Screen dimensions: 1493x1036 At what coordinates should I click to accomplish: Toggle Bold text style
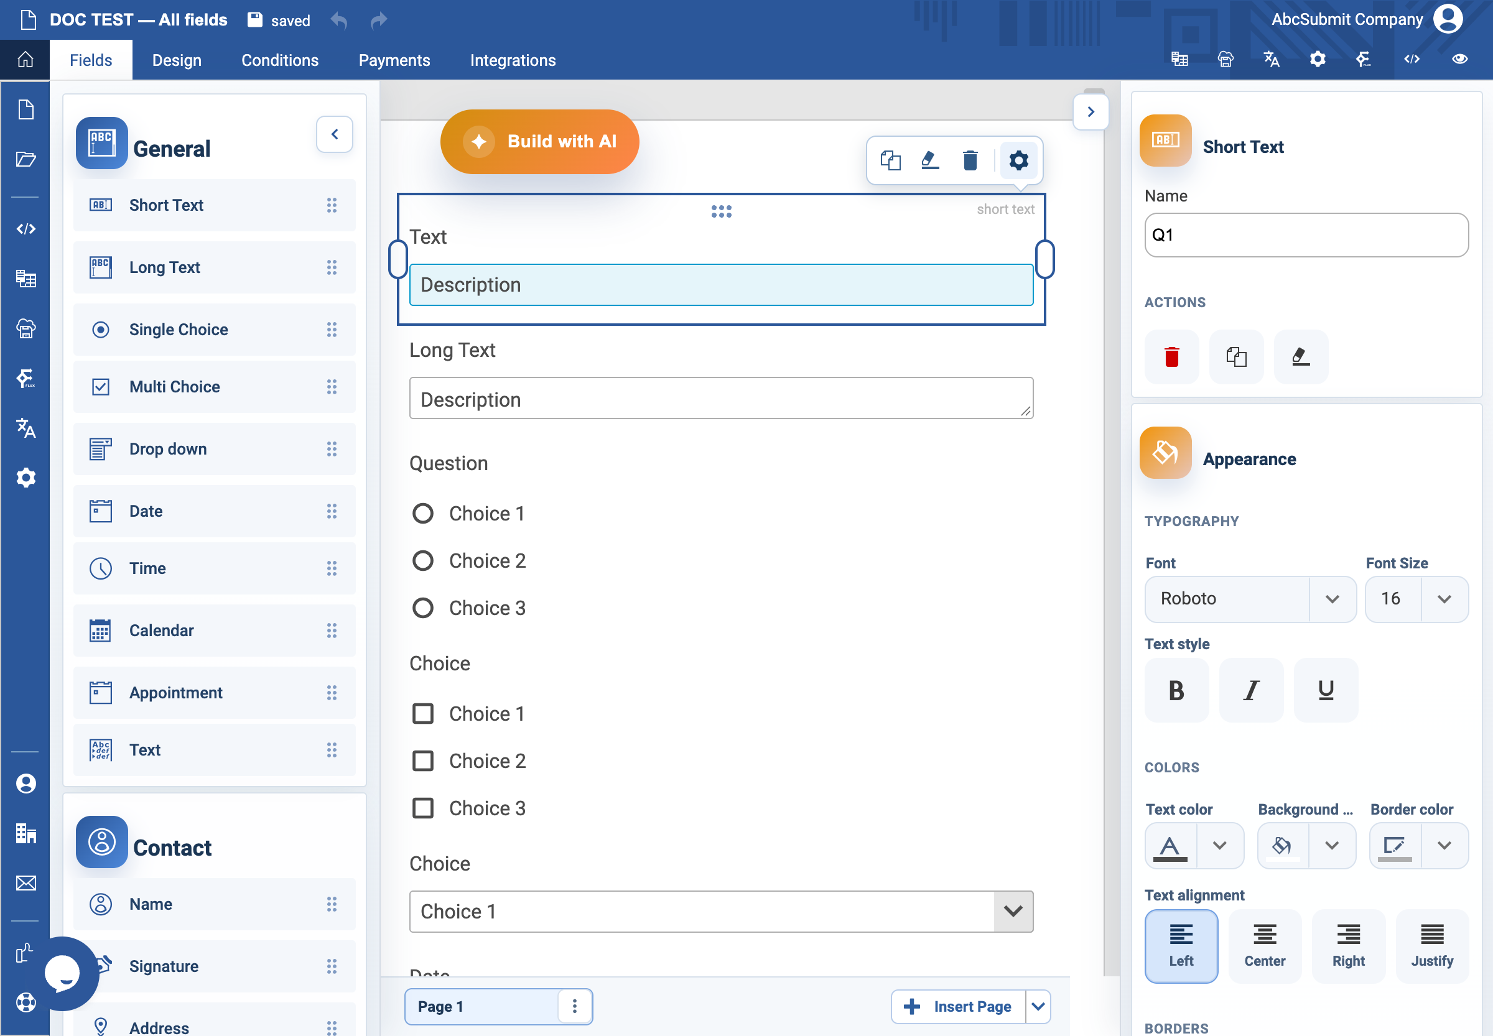coord(1176,690)
